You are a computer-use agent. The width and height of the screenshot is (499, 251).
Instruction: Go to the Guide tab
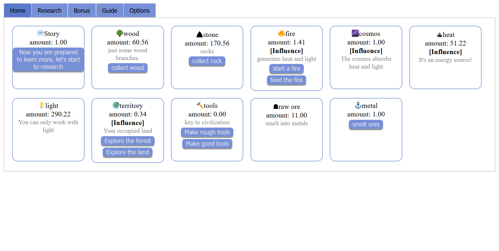110,11
